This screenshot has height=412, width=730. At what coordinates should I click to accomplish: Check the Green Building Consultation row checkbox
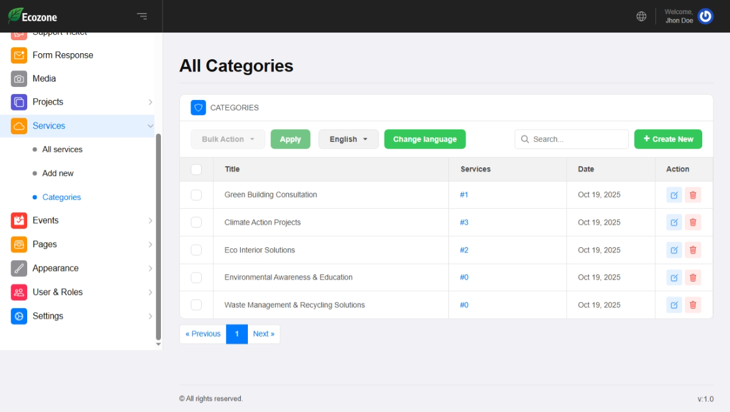point(196,195)
